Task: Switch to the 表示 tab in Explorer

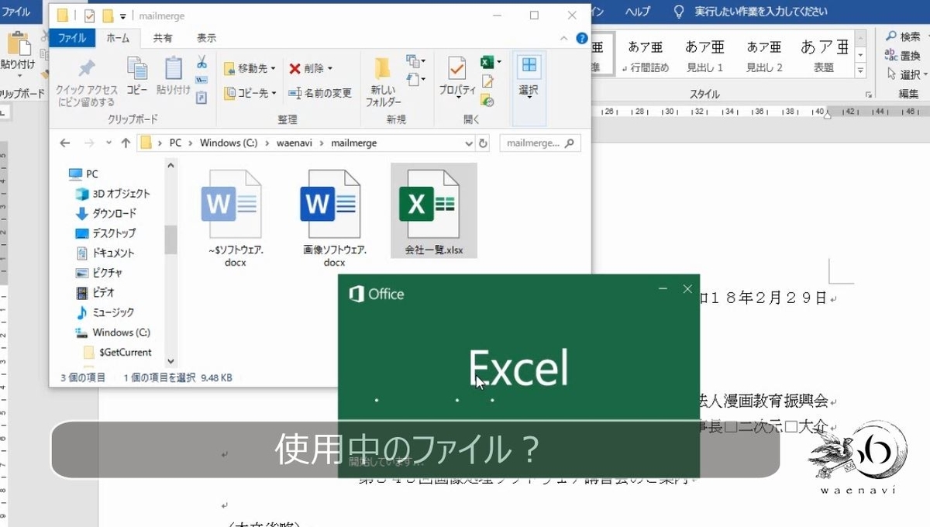Action: [x=205, y=37]
